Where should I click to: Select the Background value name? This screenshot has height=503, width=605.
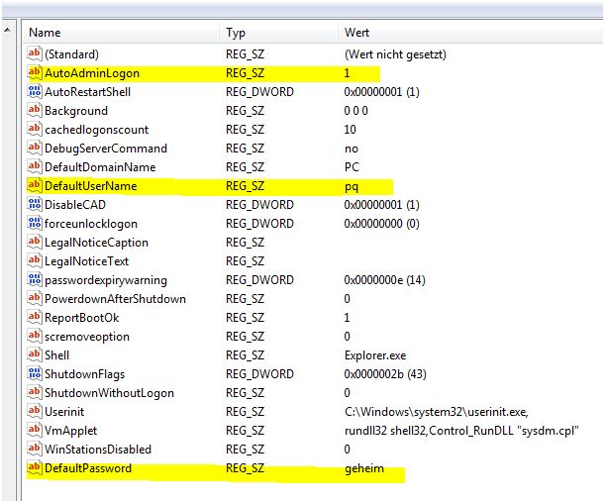tap(76, 111)
